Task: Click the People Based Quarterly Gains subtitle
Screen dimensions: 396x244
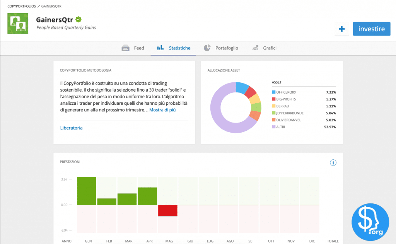Action: [x=66, y=27]
